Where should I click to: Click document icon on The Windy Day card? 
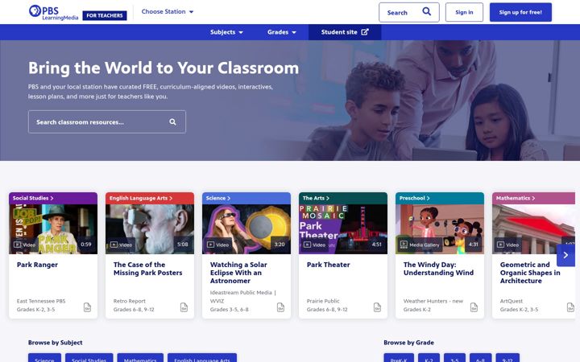pos(474,307)
